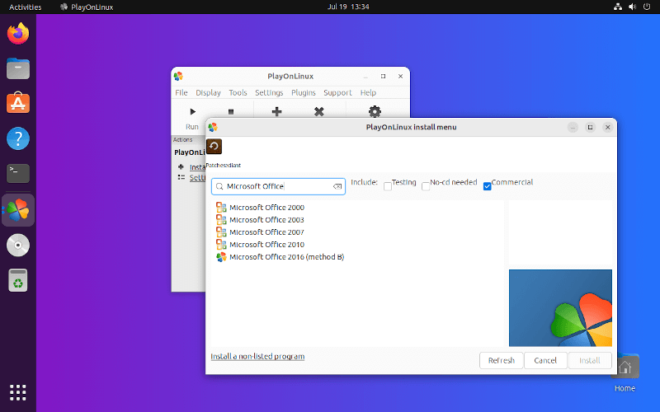The image size is (660, 412).
Task: Clear the search text with the backspace icon
Action: coord(337,186)
